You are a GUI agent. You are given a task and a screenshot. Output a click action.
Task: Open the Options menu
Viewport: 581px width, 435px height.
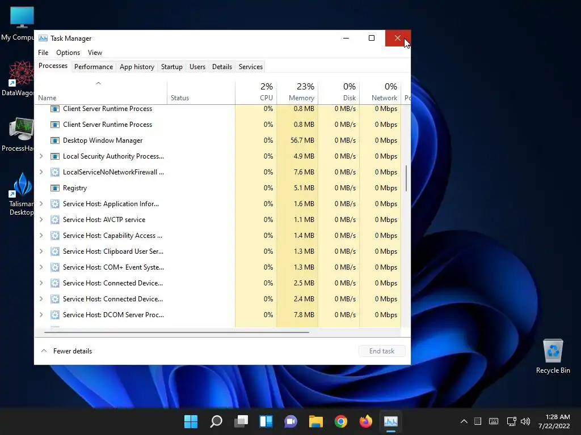coord(68,53)
